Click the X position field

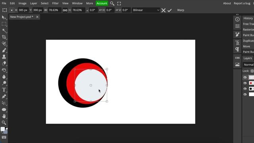tap(23, 10)
